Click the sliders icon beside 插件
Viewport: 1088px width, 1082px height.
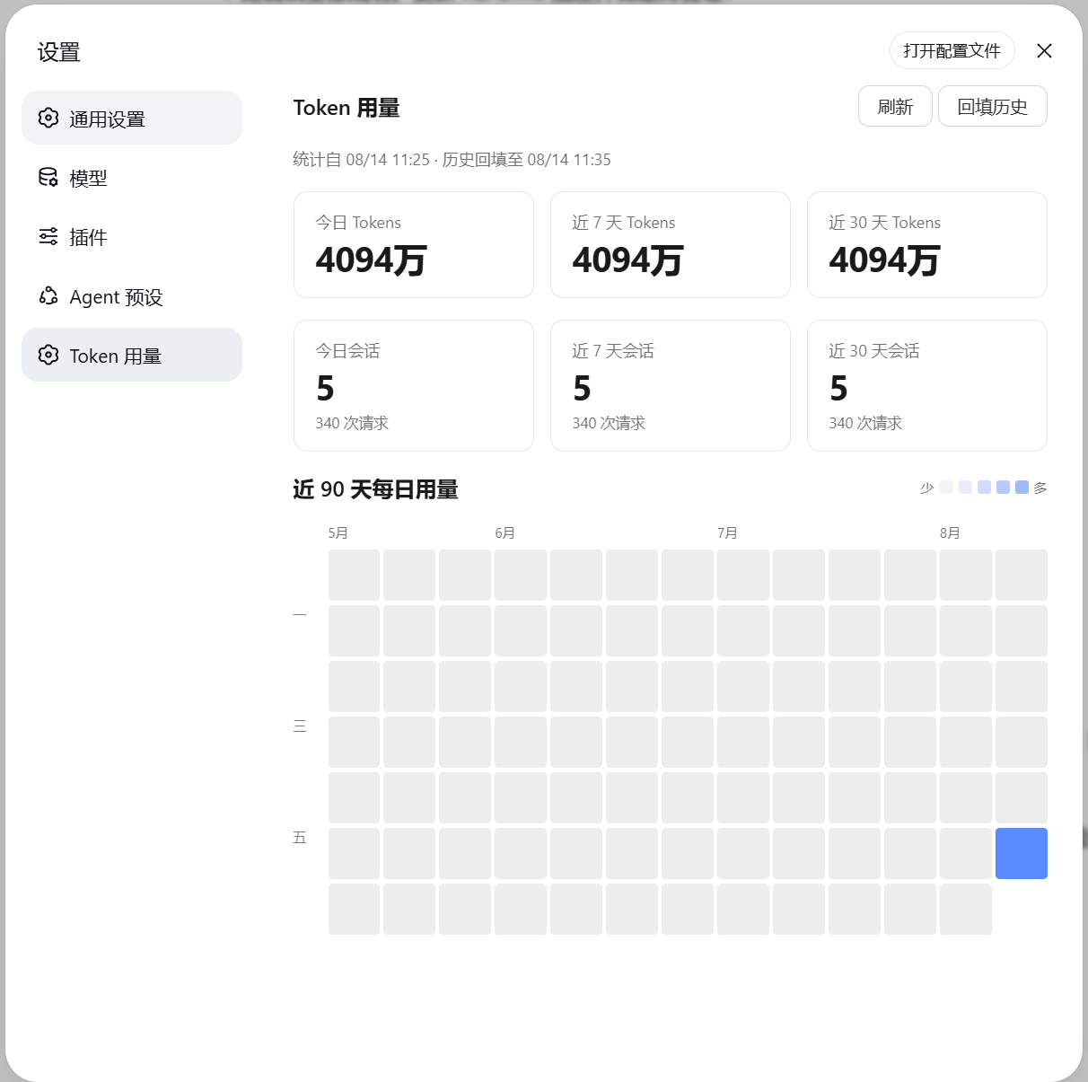pos(48,236)
